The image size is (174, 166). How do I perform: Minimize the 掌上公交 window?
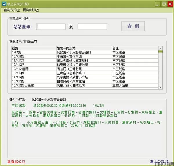tap(157, 4)
